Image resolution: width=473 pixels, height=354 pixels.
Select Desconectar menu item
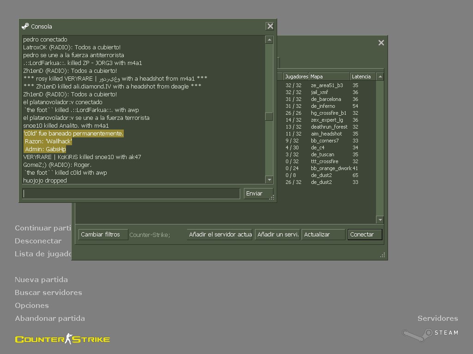tap(38, 241)
